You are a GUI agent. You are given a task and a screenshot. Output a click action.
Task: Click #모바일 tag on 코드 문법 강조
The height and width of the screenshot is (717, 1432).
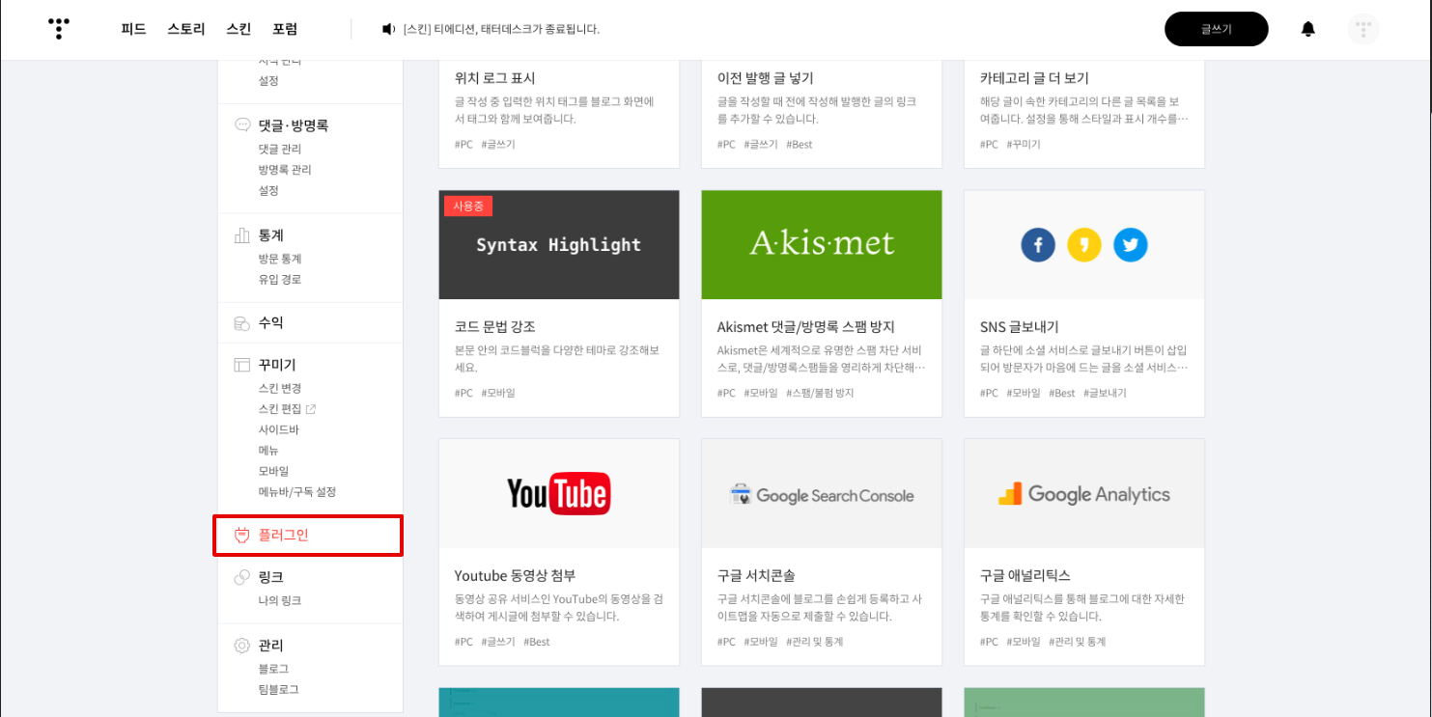pos(498,394)
